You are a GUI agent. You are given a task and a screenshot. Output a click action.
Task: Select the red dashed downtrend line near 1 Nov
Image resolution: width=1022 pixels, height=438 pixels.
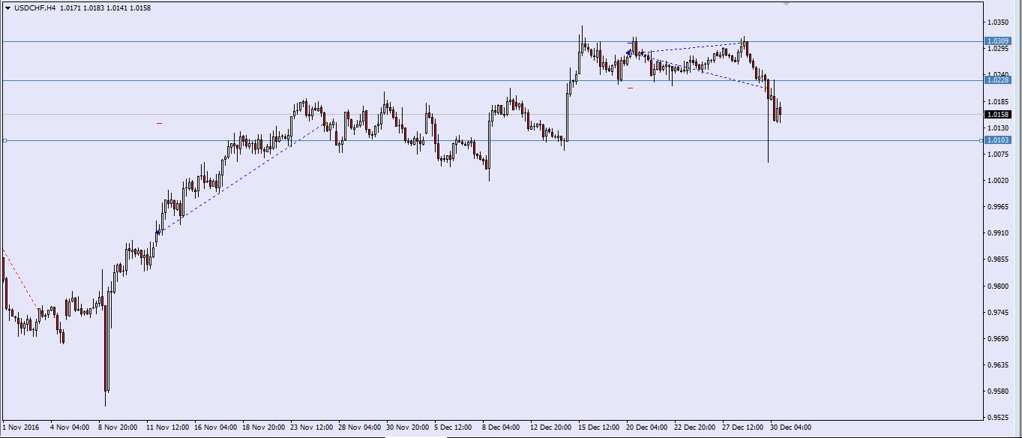21,280
